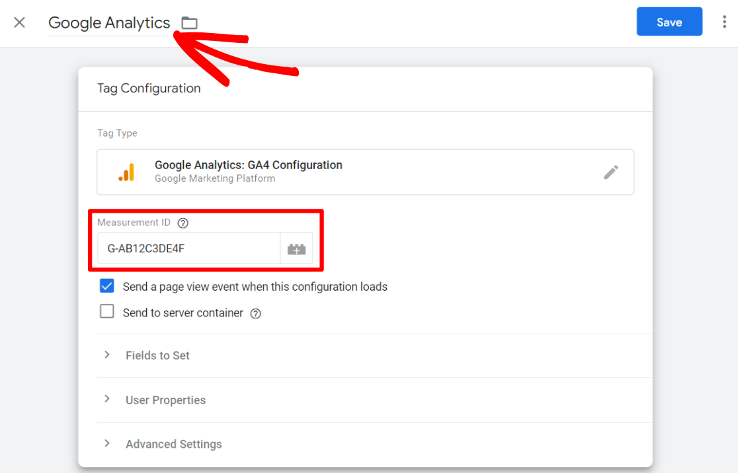
Task: Open the Send to server container help icon
Action: tap(255, 312)
